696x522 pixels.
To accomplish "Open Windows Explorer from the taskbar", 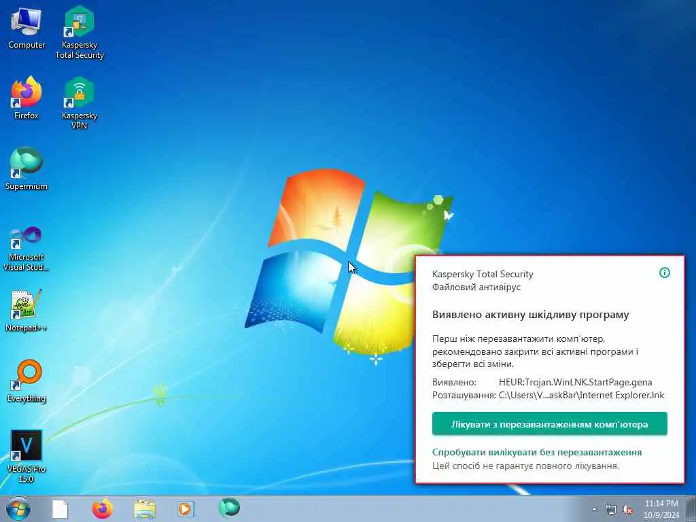I will (145, 510).
